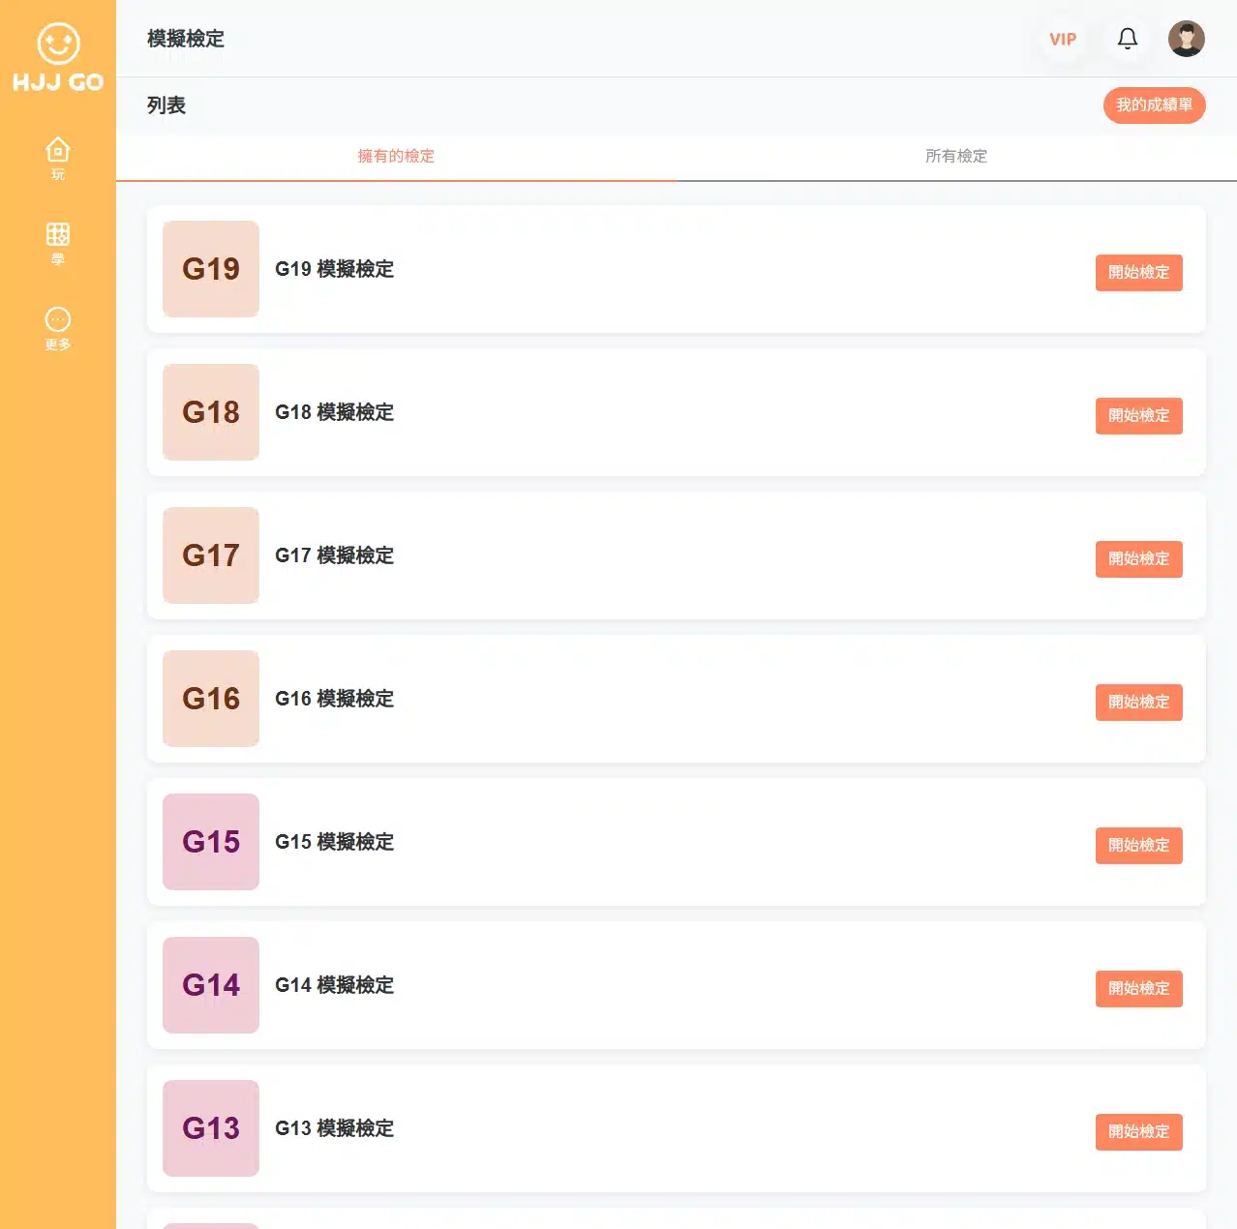Open the notifications bell
Viewport: 1237px width, 1229px height.
1128,39
